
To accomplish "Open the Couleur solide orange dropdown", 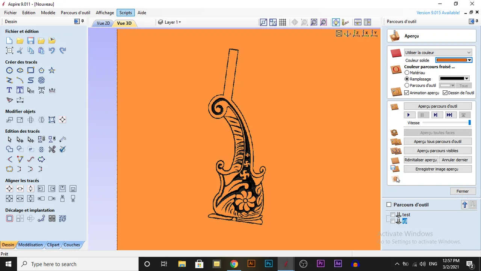I will pyautogui.click(x=454, y=60).
